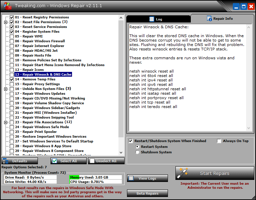Select 07 - Repair Internet Explorer row
The image size is (256, 200).
click(x=40, y=46)
